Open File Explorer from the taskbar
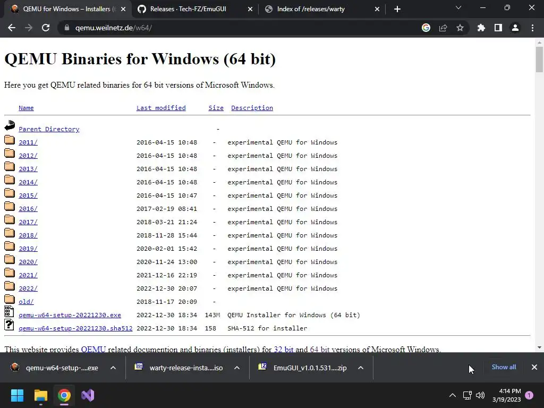The width and height of the screenshot is (544, 408). [40, 395]
